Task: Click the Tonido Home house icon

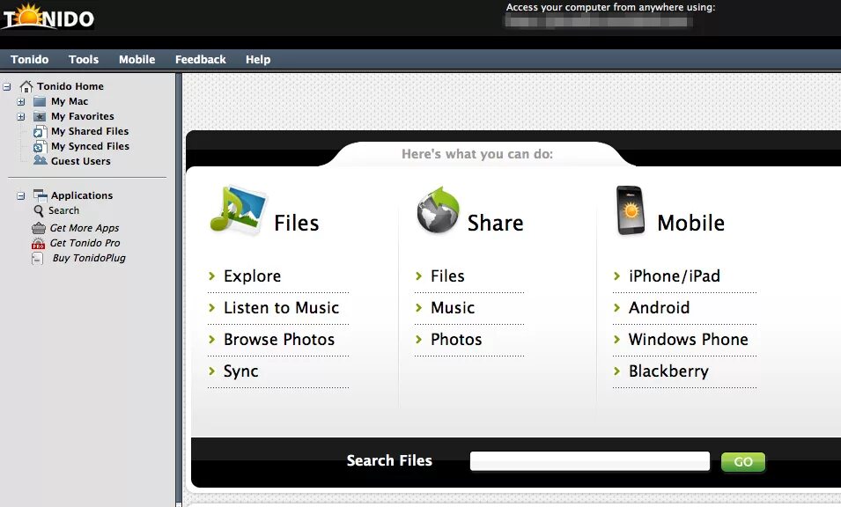Action: tap(26, 86)
